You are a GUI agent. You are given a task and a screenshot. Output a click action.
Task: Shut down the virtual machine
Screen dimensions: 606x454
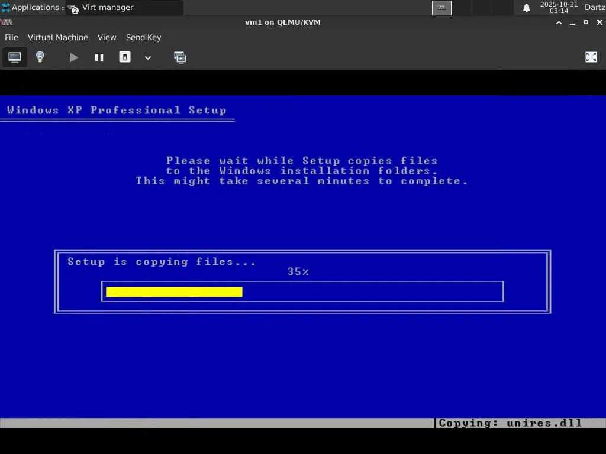(x=124, y=57)
